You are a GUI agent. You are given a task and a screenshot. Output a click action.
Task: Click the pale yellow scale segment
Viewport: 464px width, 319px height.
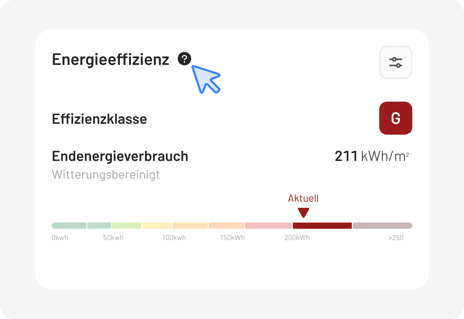click(157, 226)
